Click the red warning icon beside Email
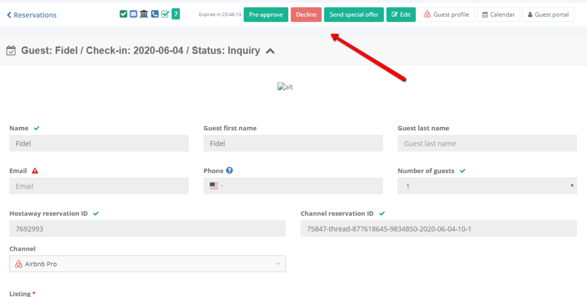Image resolution: width=587 pixels, height=297 pixels. point(35,171)
